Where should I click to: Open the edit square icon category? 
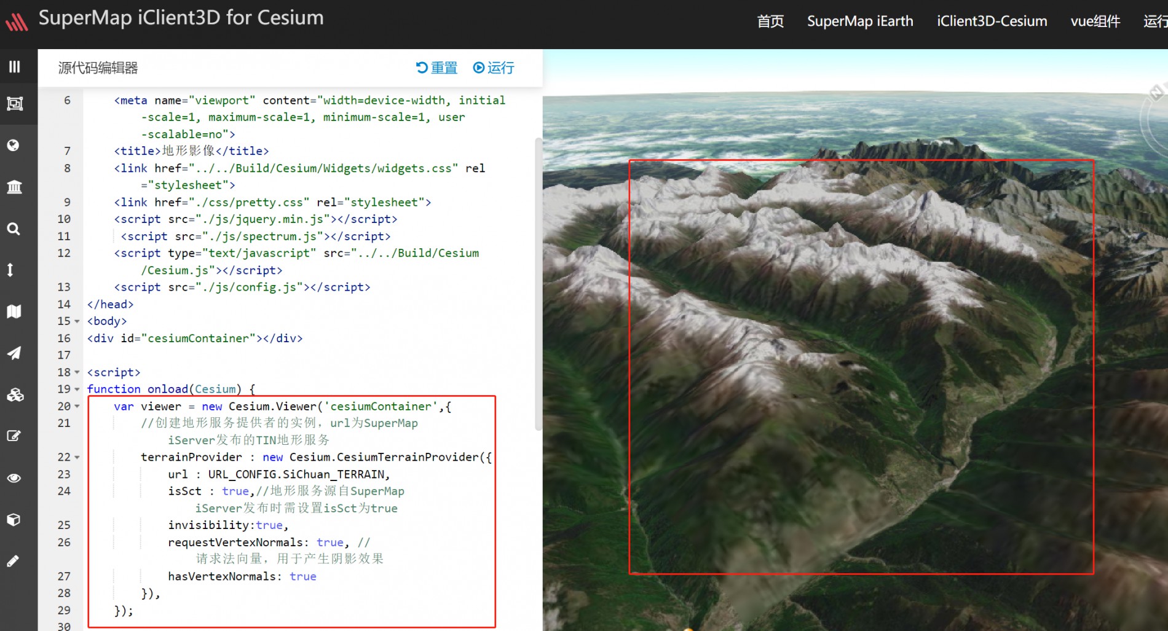coord(14,436)
